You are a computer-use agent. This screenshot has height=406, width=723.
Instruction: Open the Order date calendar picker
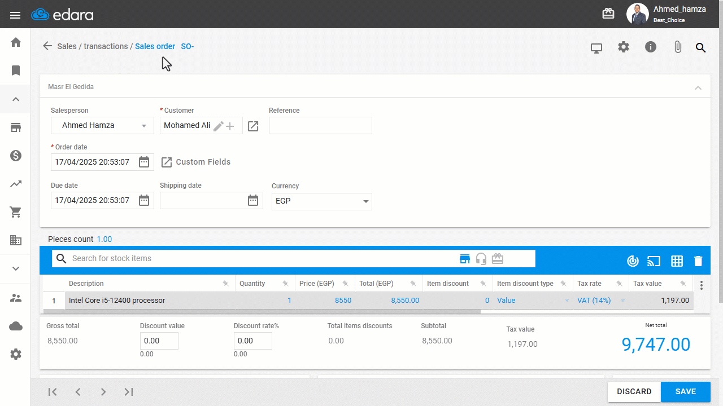[x=144, y=162]
